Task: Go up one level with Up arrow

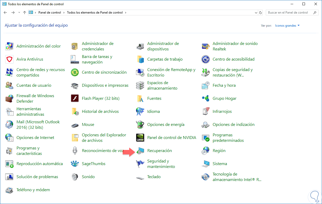Action: (x=25, y=13)
